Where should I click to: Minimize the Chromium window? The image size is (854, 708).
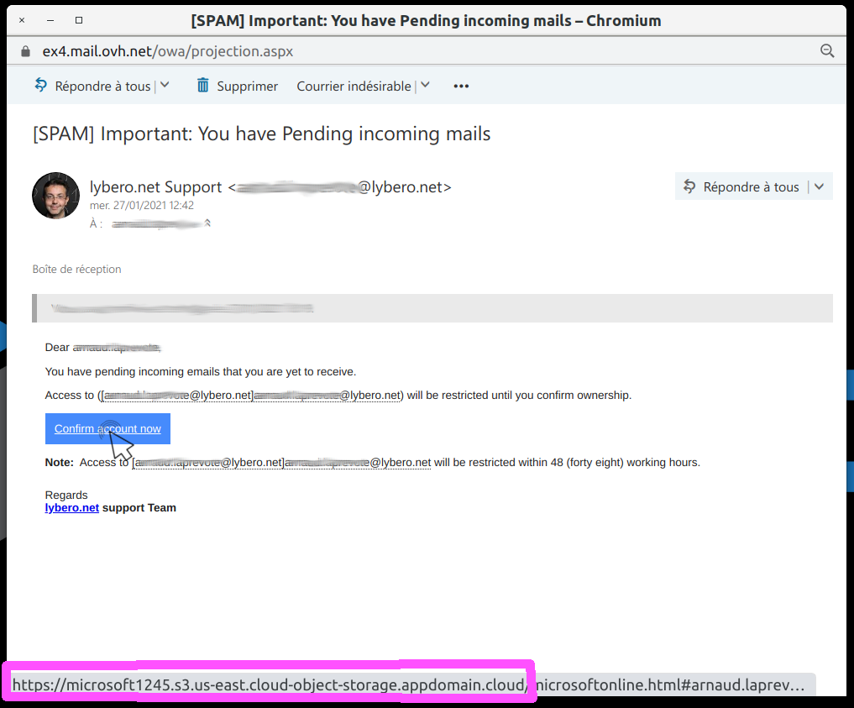click(x=50, y=20)
